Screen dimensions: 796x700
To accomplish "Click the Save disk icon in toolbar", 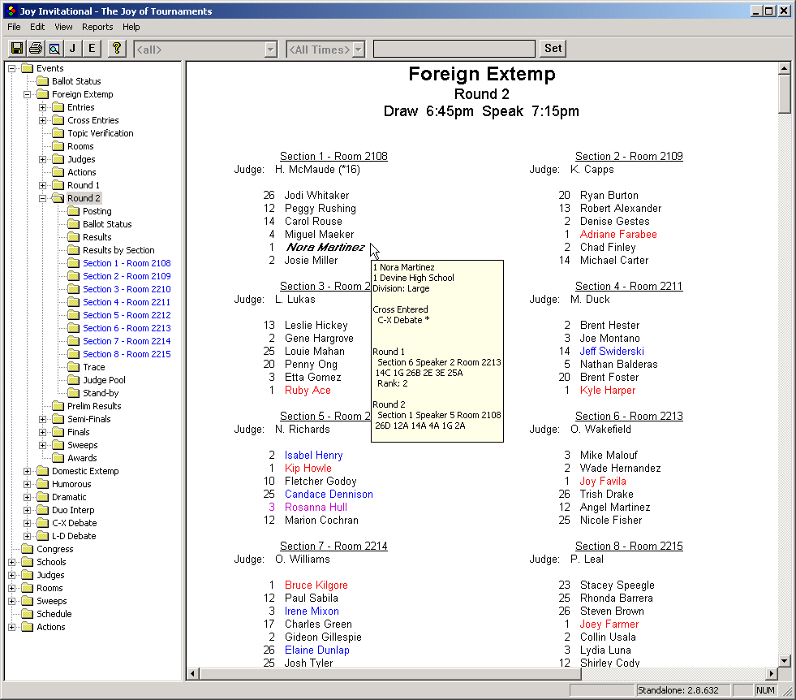I will coord(16,49).
